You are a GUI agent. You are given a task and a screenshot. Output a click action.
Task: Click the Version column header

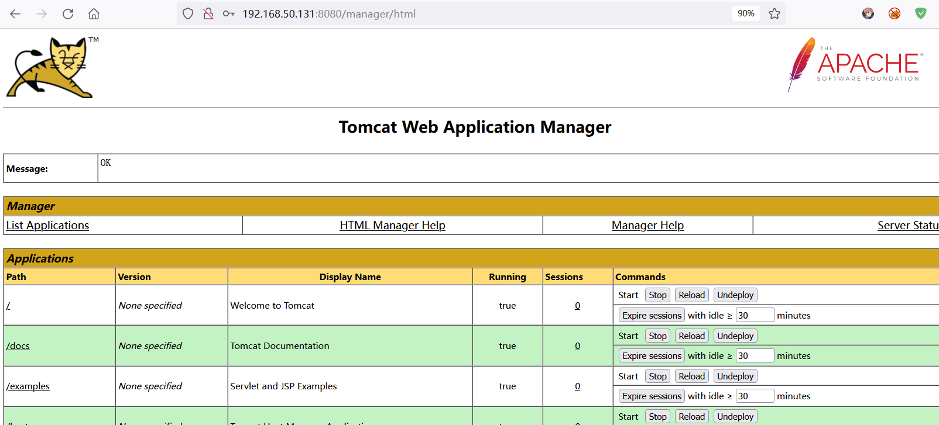[134, 277]
